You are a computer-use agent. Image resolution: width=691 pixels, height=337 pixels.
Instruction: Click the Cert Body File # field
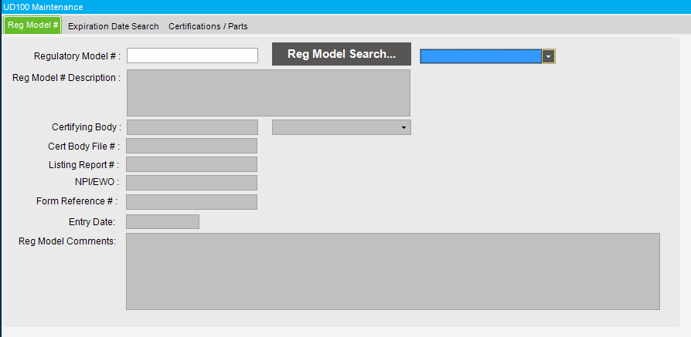[192, 146]
